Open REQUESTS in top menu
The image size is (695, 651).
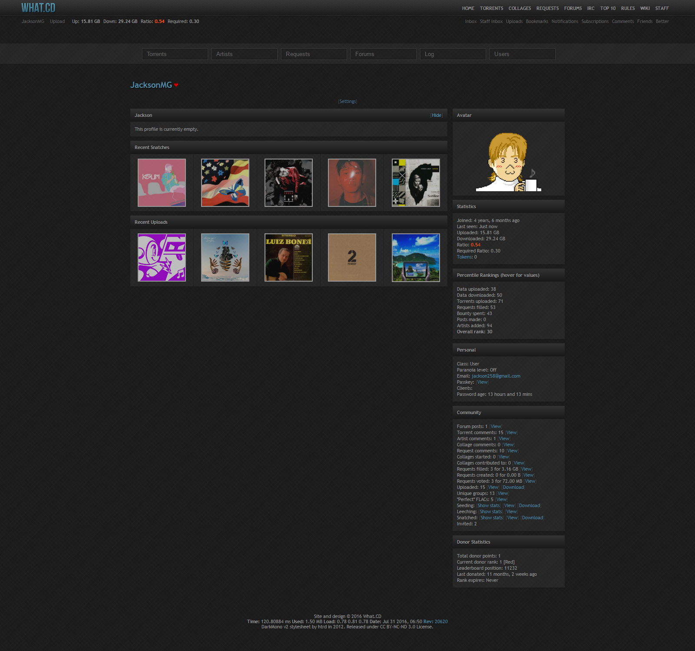coord(548,8)
